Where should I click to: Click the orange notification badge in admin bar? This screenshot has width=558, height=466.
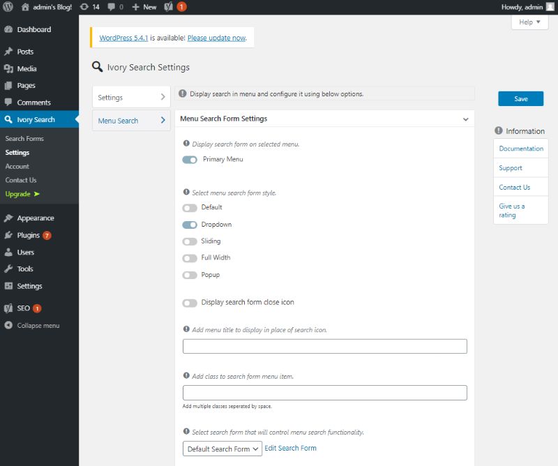point(181,7)
